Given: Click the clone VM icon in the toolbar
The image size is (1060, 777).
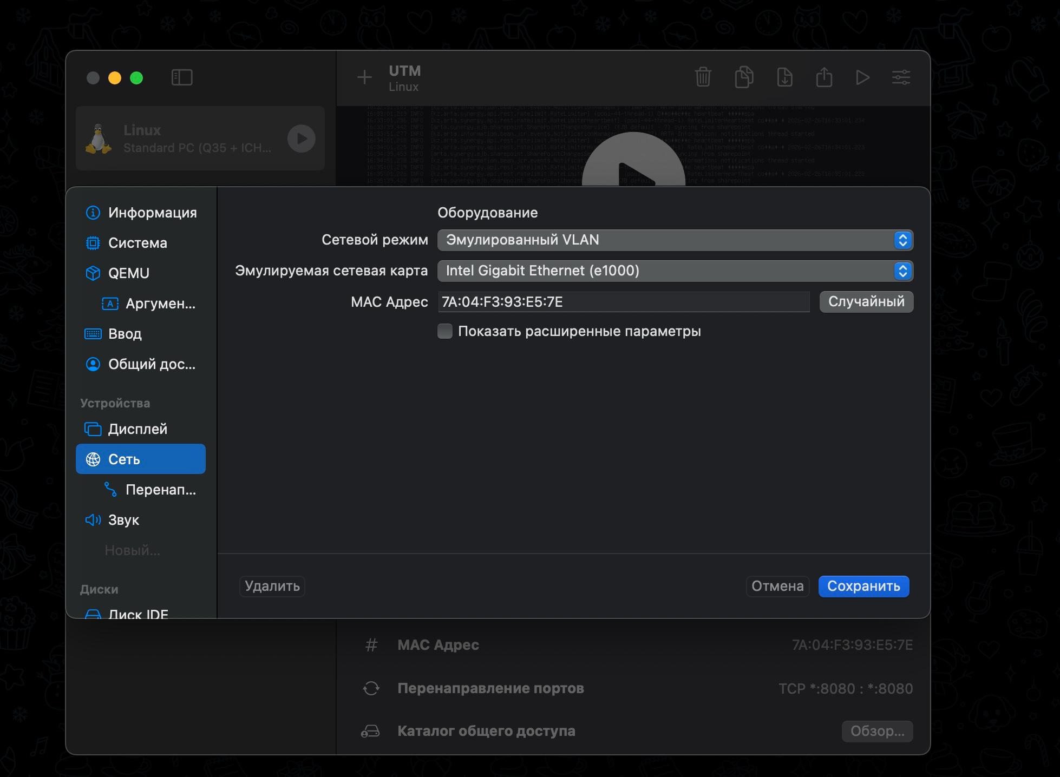Looking at the screenshot, I should pos(744,77).
